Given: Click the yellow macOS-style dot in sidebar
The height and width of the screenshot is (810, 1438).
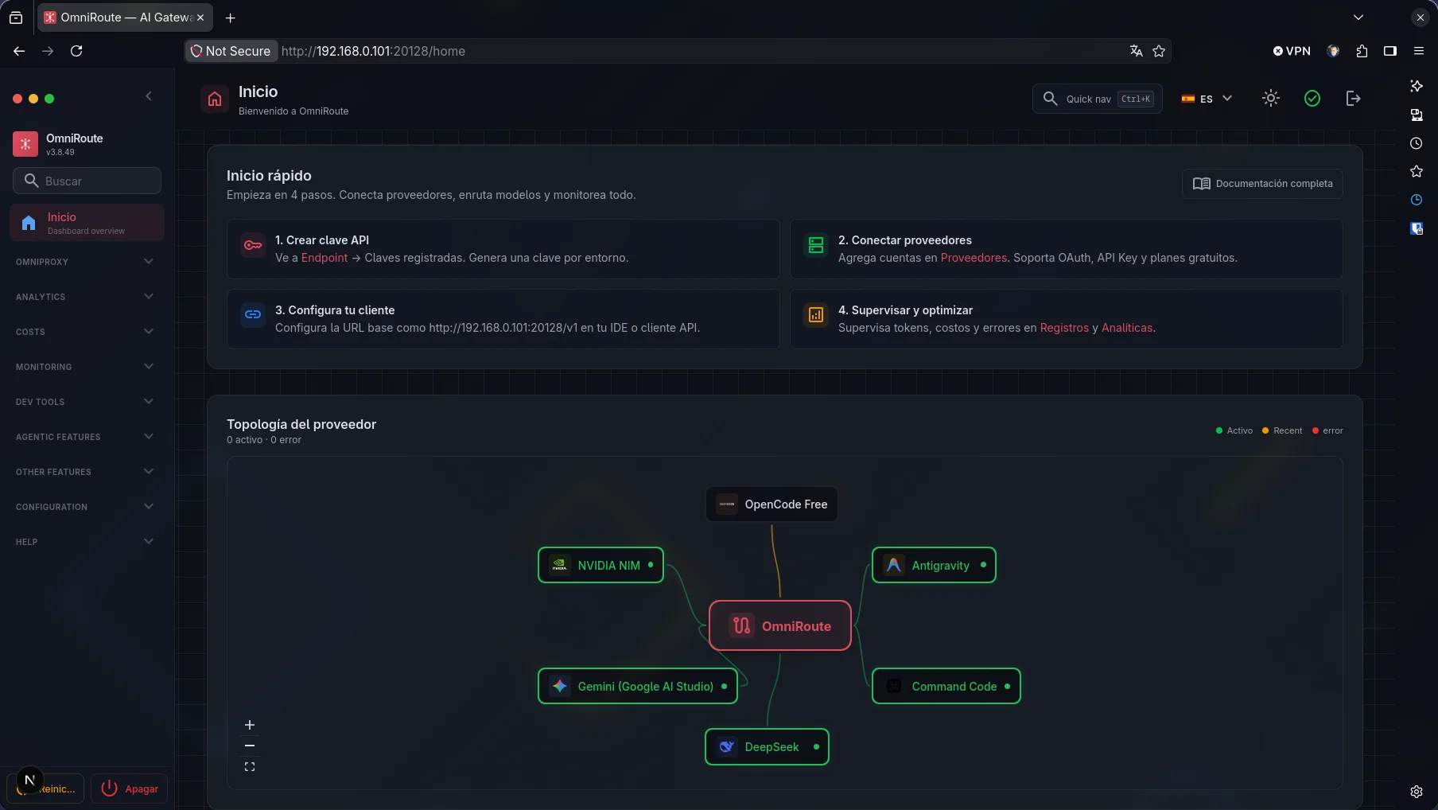Looking at the screenshot, I should click(33, 99).
